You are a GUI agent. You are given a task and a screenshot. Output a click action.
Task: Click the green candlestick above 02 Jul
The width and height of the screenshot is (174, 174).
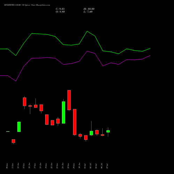point(92,133)
